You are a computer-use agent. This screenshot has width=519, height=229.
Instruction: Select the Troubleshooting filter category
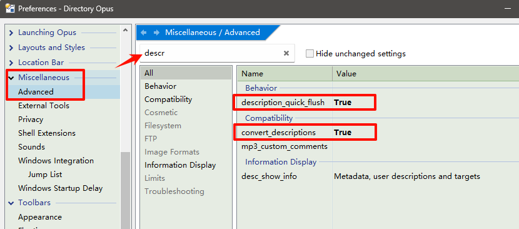coord(174,191)
